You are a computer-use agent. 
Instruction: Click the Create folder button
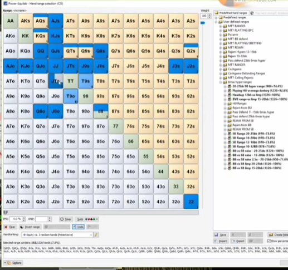coord(278,235)
